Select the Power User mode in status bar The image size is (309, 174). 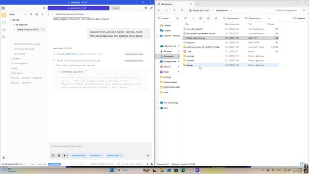[42, 164]
